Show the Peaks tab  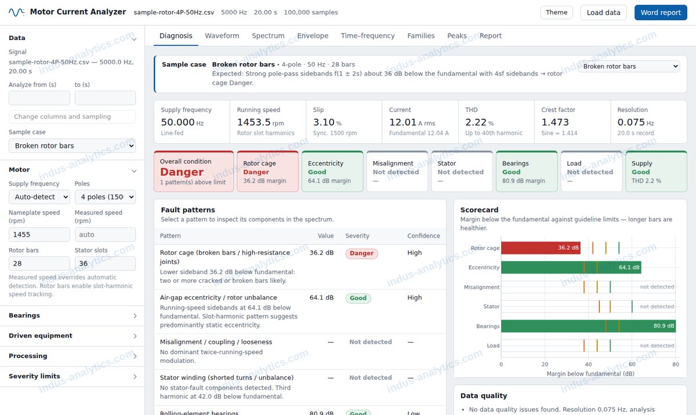[x=457, y=36]
